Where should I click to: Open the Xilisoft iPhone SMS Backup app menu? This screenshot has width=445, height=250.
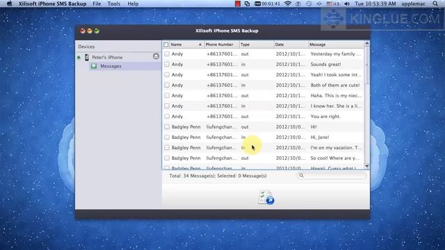click(x=53, y=3)
